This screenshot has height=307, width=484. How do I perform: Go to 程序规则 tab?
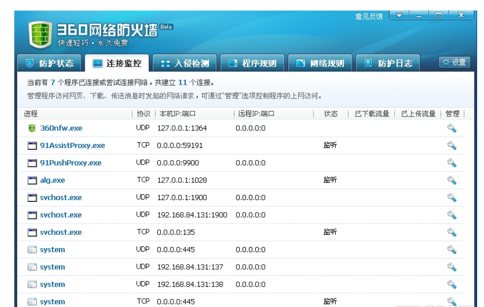(252, 63)
